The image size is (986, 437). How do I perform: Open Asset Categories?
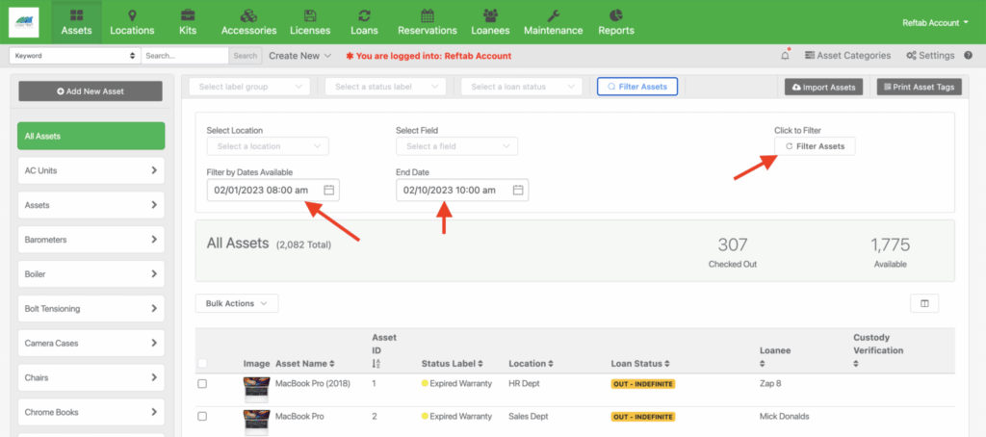pos(847,55)
